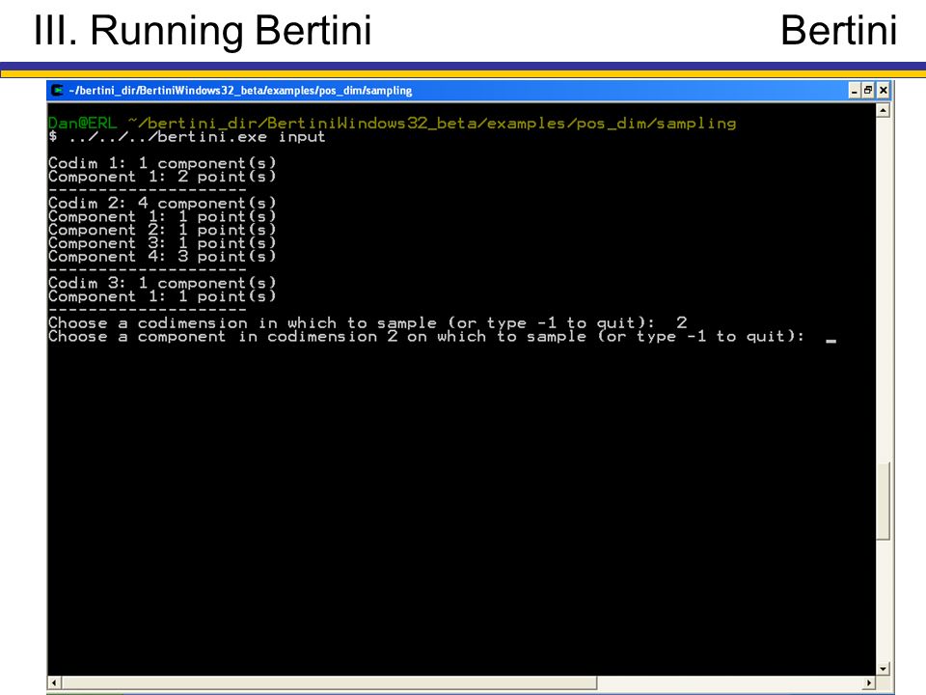Restore down the terminal window
Image resolution: width=926 pixels, height=695 pixels.
pyautogui.click(x=867, y=91)
